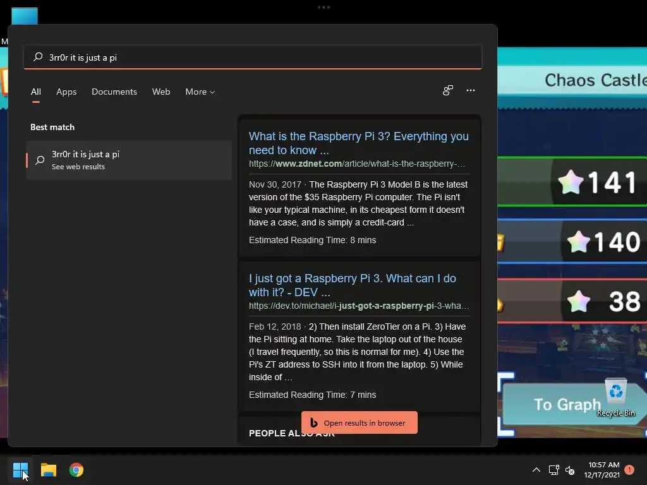The height and width of the screenshot is (485, 647).
Task: Open the notification badge in the taskbar
Action: point(629,469)
